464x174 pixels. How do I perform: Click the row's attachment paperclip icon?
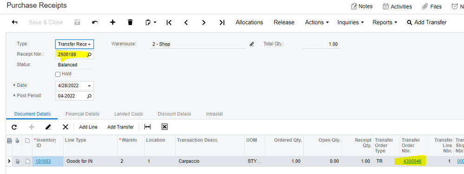(18, 161)
